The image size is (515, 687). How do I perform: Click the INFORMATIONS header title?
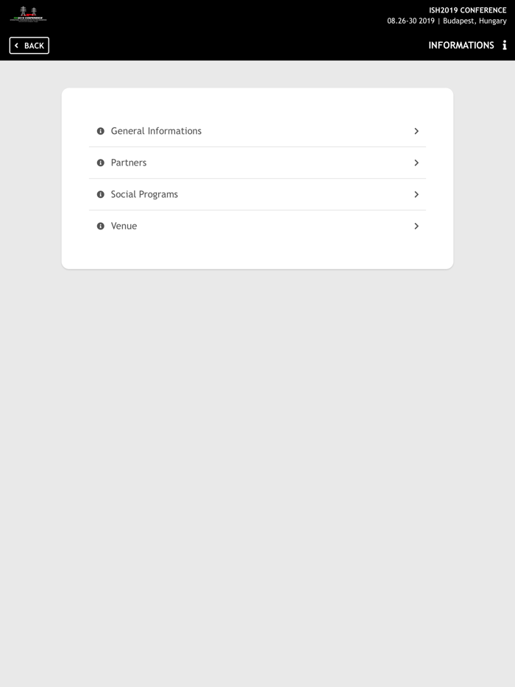tap(461, 46)
